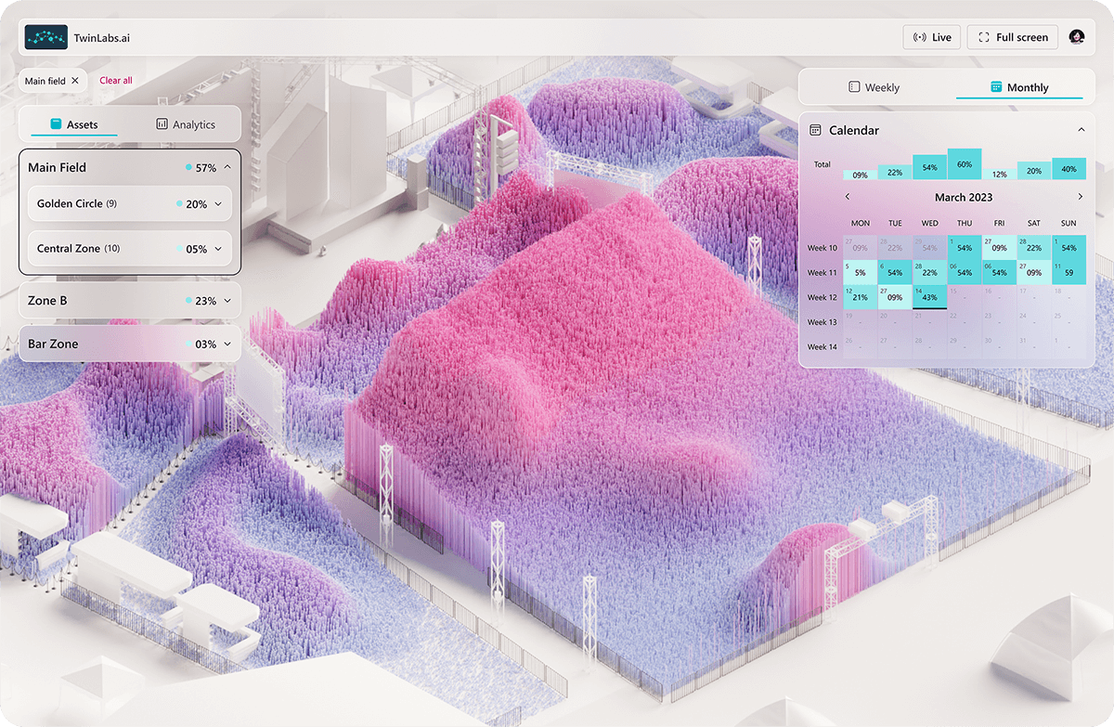Image resolution: width=1114 pixels, height=727 pixels.
Task: Toggle the Main field filter chip off
Action: click(77, 81)
